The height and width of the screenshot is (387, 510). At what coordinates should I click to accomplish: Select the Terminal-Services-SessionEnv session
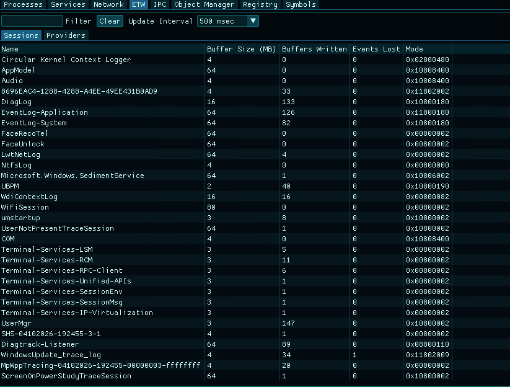coord(226,291)
